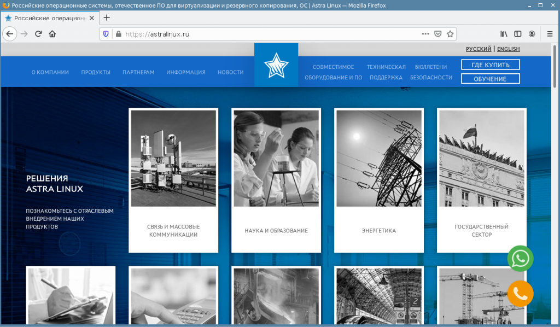
Task: Open the НОВОСТИ menu item
Action: click(231, 72)
